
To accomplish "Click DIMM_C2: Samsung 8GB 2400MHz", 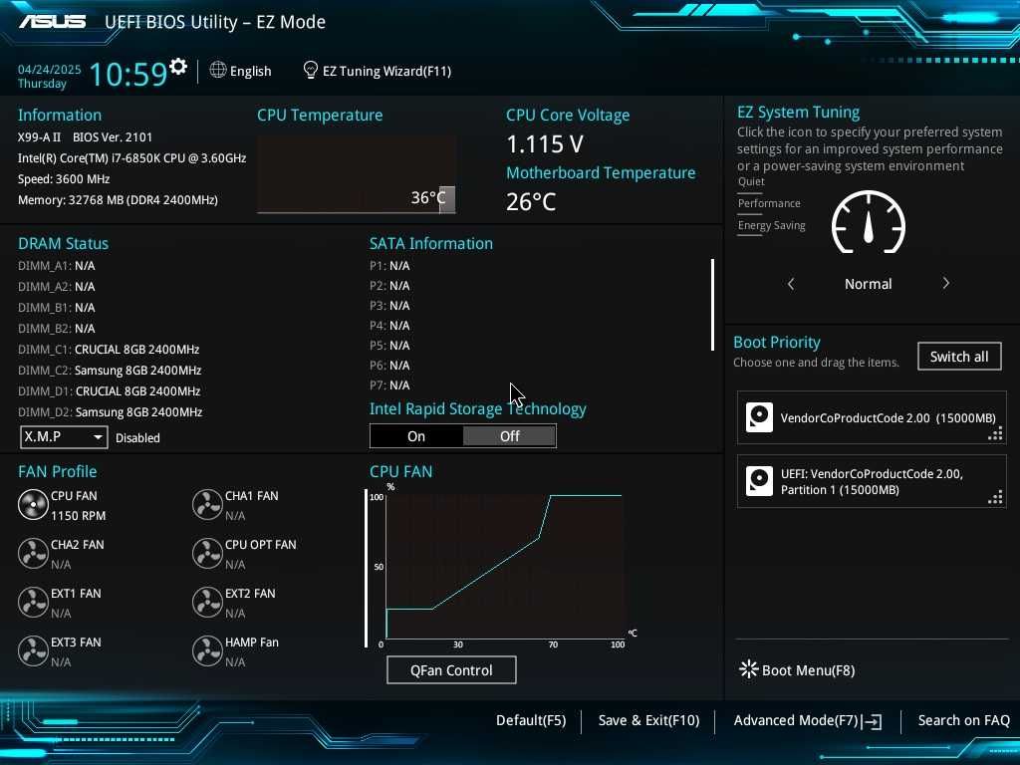I will pos(110,371).
